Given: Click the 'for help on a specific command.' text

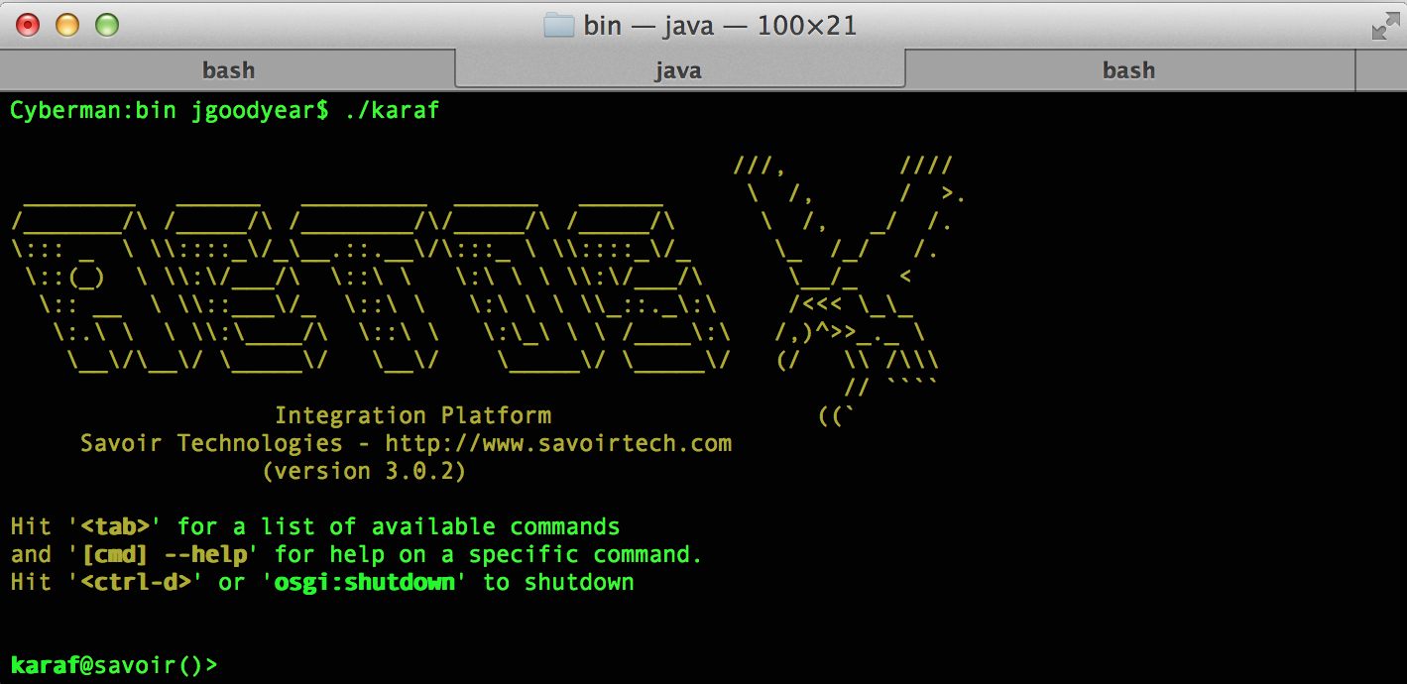Looking at the screenshot, I should coord(488,554).
